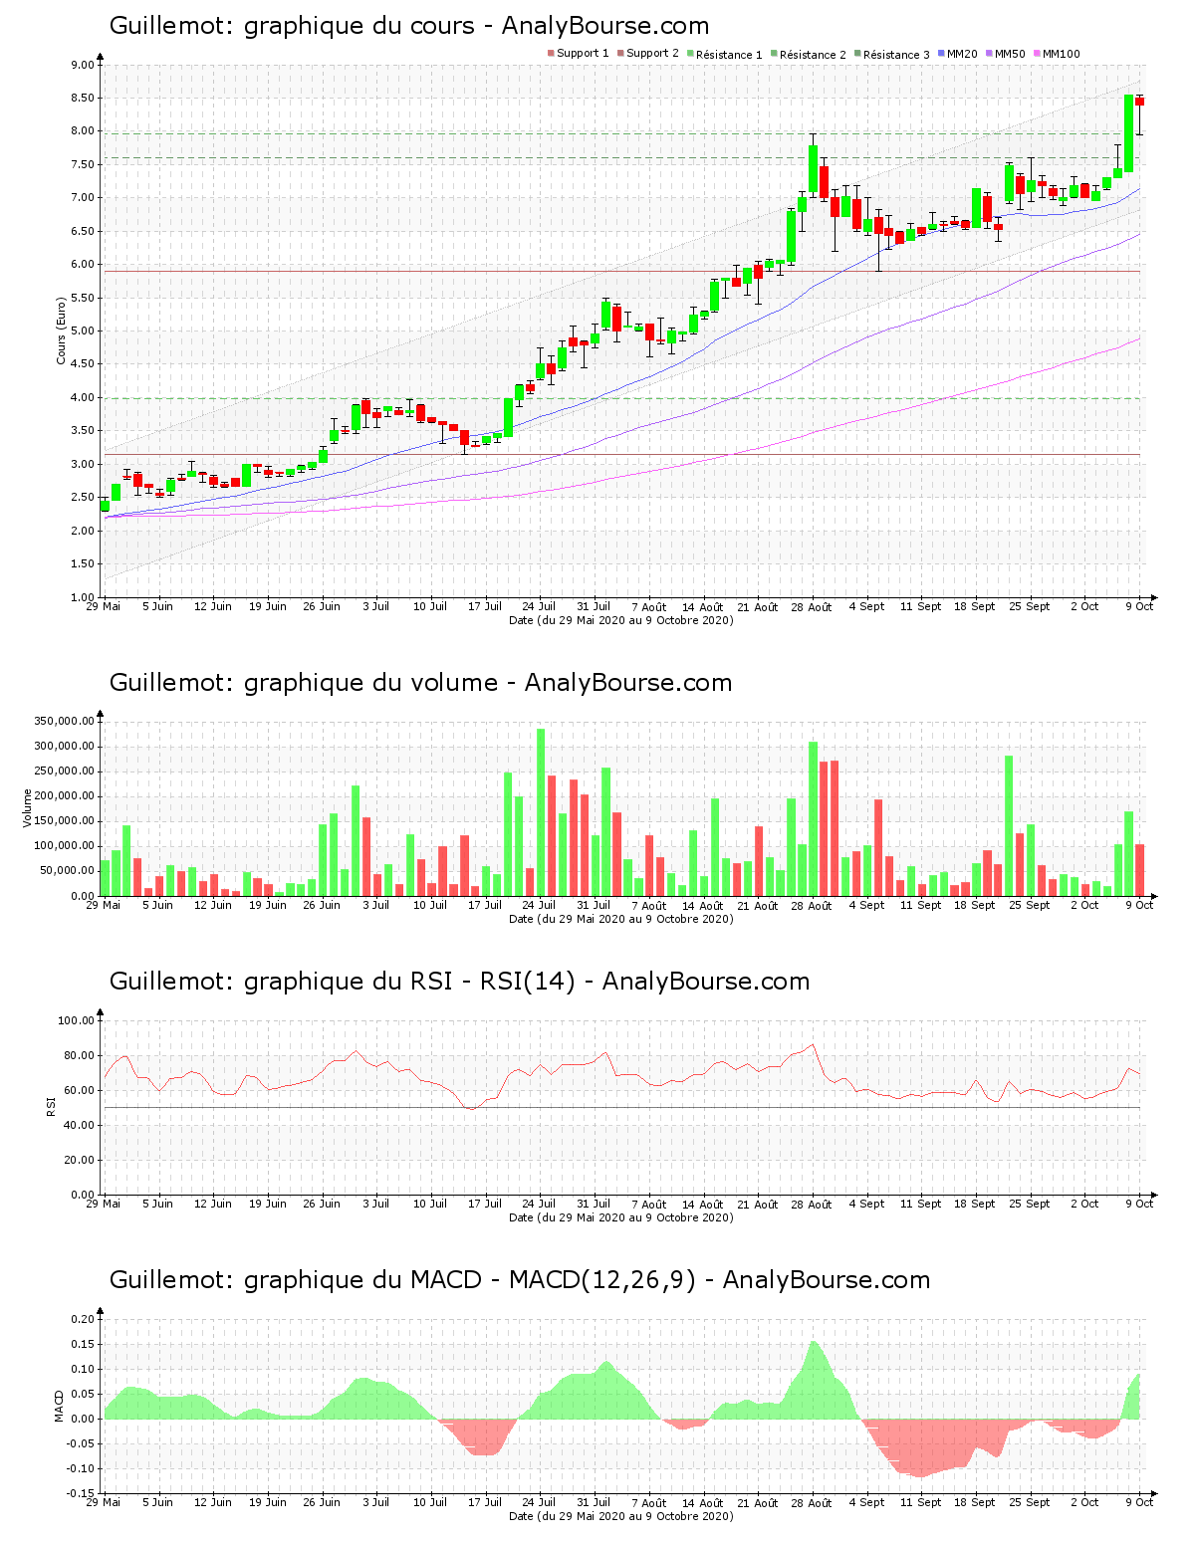Viewport: 1195px width, 1543px height.
Task: Click the '200,000.00' volume axis value
Action: click(65, 796)
